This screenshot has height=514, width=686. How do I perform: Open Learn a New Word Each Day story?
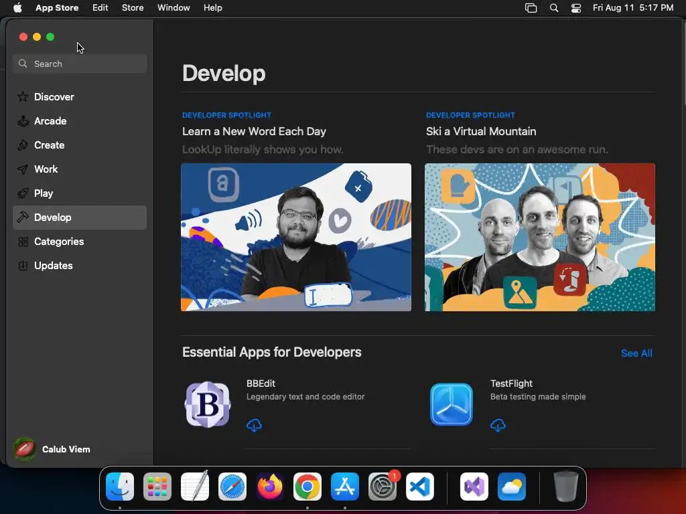(x=254, y=132)
